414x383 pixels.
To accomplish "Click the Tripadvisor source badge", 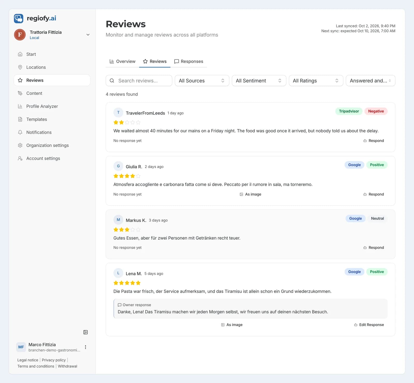I will tap(349, 111).
